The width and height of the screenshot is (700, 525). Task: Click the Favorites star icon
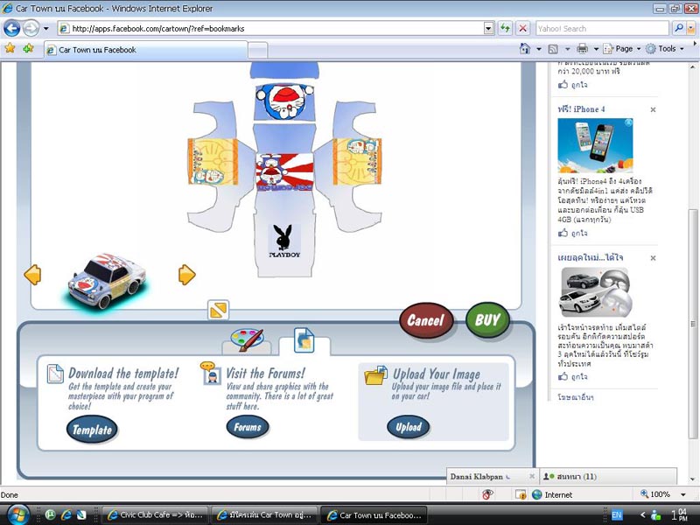tap(10, 49)
